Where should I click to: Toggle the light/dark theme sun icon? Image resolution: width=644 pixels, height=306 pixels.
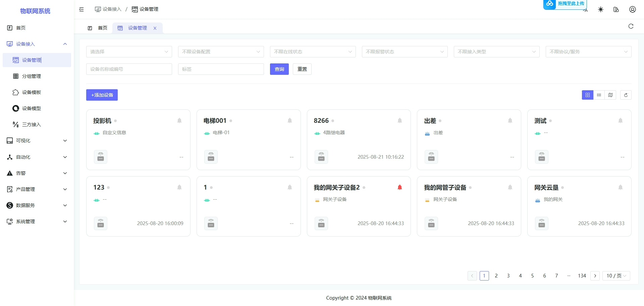(x=600, y=9)
